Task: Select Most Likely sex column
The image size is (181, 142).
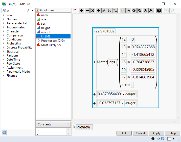Action: [51, 45]
